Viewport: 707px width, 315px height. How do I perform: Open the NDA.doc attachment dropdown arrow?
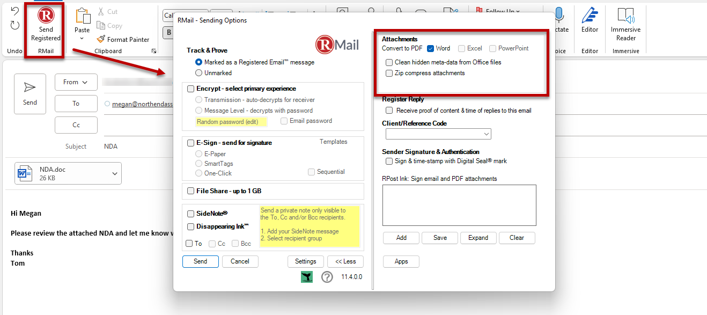pos(115,173)
